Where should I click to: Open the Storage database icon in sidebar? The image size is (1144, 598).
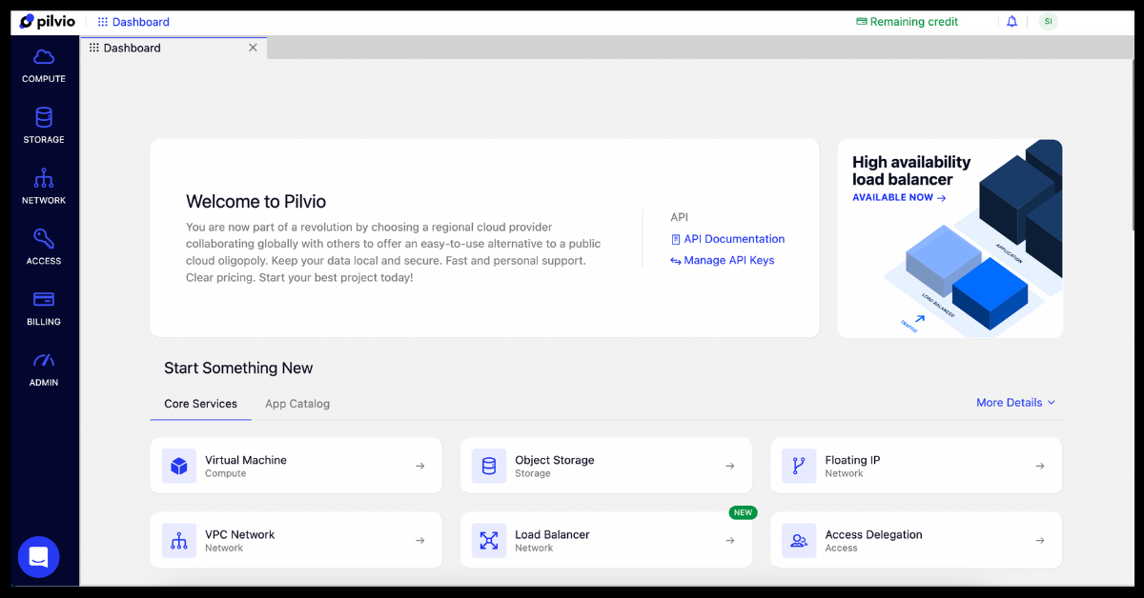[44, 118]
